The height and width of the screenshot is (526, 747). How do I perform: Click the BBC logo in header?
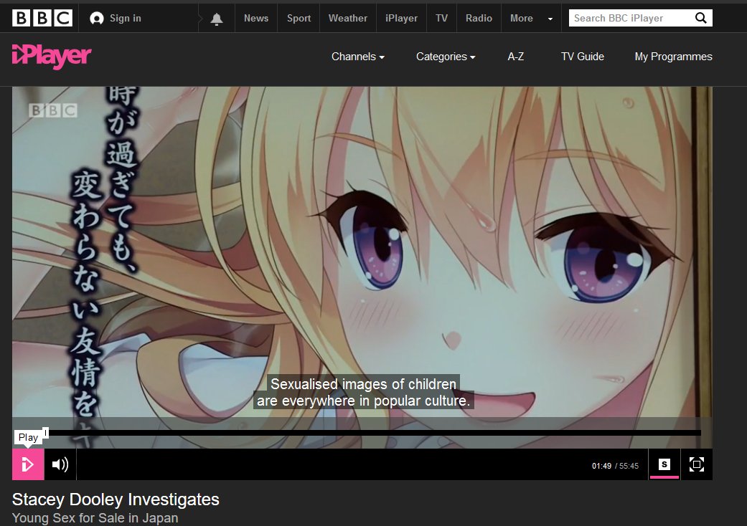pyautogui.click(x=42, y=18)
